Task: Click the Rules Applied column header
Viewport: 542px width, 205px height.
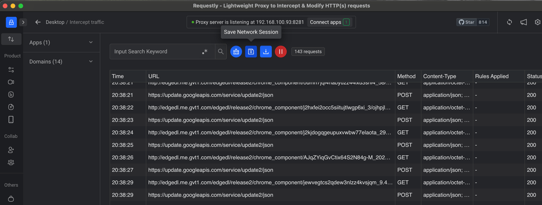Action: pos(498,76)
